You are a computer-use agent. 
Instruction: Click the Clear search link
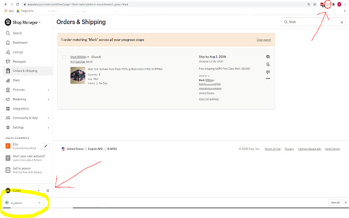tap(263, 40)
